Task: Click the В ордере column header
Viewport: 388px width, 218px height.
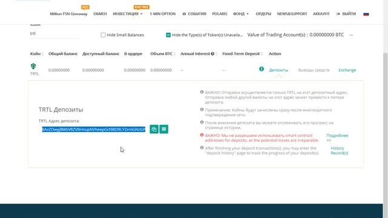Action: [x=133, y=54]
